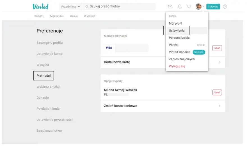Open the Mężczyźni category
Viewport: 247px width, 151px height.
pyautogui.click(x=57, y=16)
